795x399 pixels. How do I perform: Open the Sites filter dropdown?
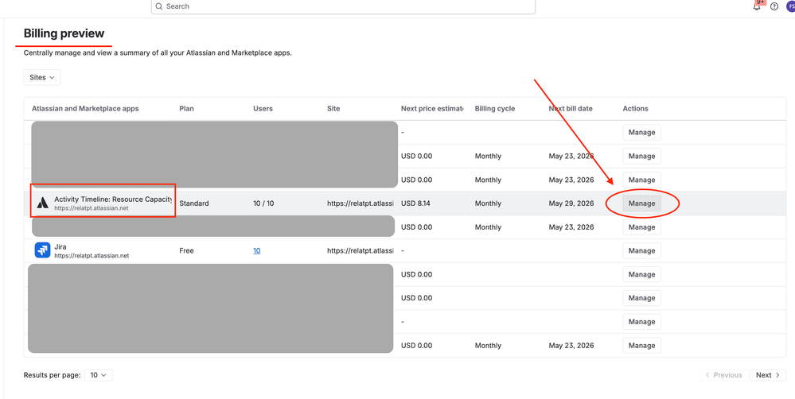pos(42,77)
